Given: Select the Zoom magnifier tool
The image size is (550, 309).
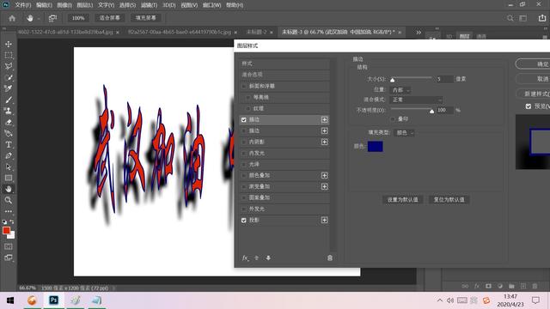Looking at the screenshot, I should point(9,200).
